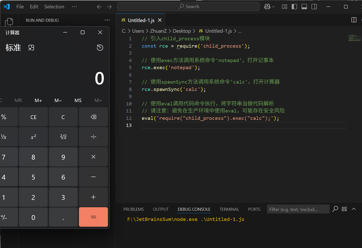Click digit 9 in Calculator
The width and height of the screenshot is (362, 248).
click(x=63, y=157)
